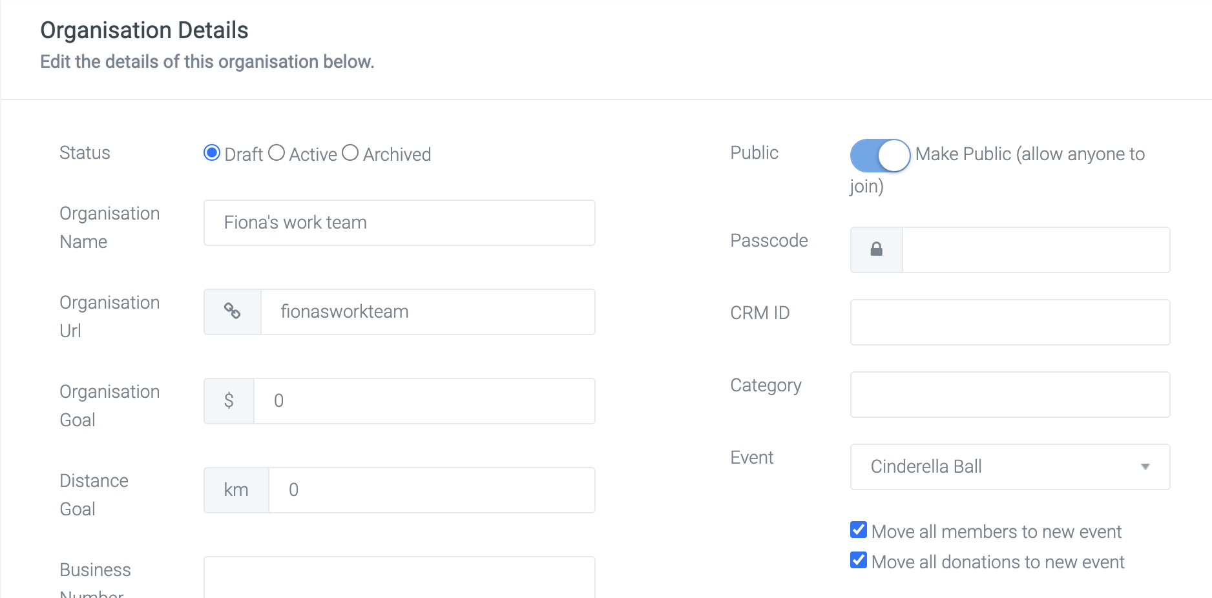The height and width of the screenshot is (598, 1212).
Task: Click the Passcode input field
Action: (x=1036, y=249)
